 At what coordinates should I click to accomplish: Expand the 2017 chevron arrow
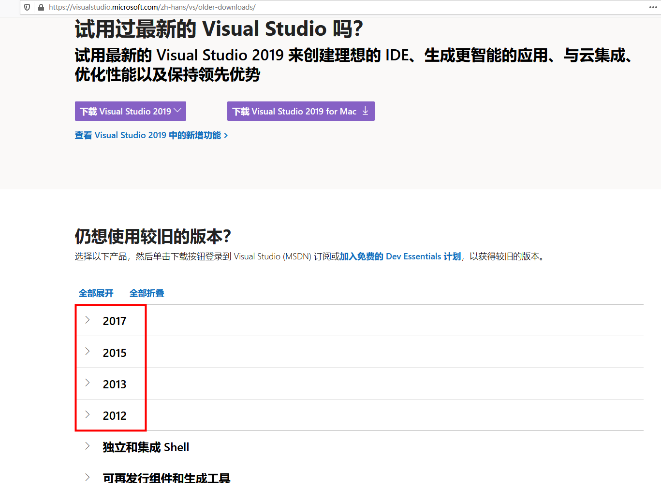click(88, 320)
